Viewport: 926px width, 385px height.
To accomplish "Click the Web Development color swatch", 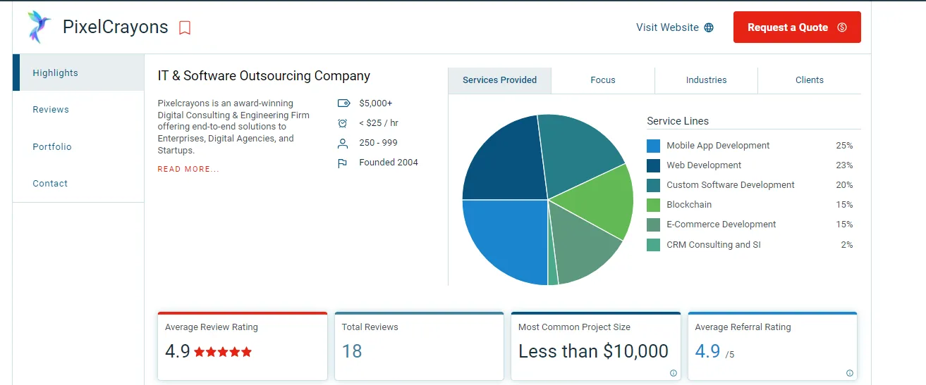I will pos(654,165).
